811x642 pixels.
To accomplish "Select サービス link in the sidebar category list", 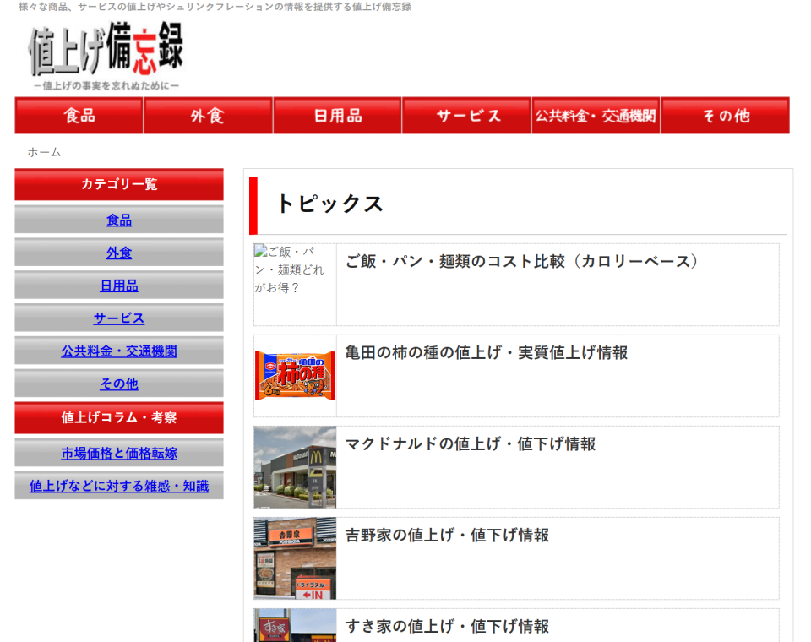I will [x=119, y=318].
